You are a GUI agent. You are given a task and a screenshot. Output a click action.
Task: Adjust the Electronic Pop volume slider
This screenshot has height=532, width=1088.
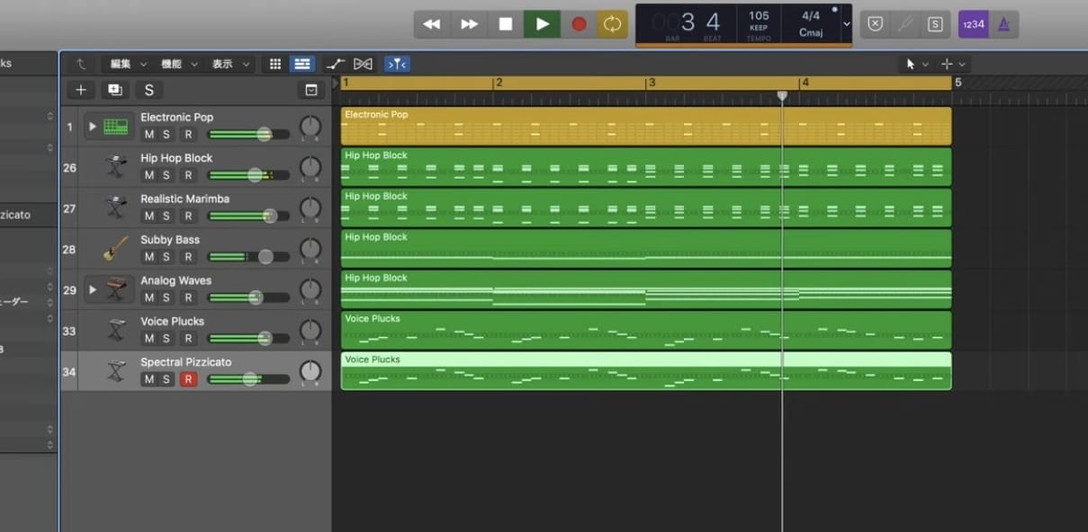[x=249, y=134]
